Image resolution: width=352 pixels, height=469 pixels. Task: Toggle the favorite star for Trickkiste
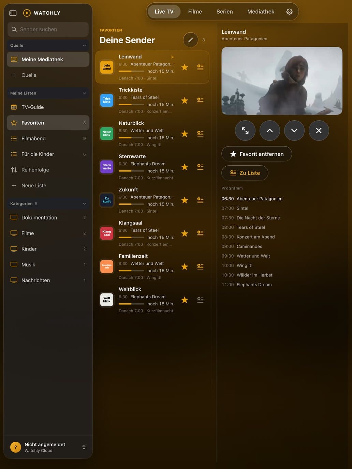click(185, 101)
